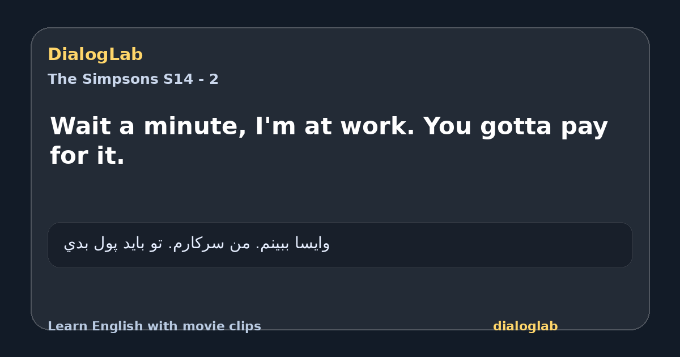Open "Learn English with movie clips" footer text
680x357 pixels.
[154, 326]
